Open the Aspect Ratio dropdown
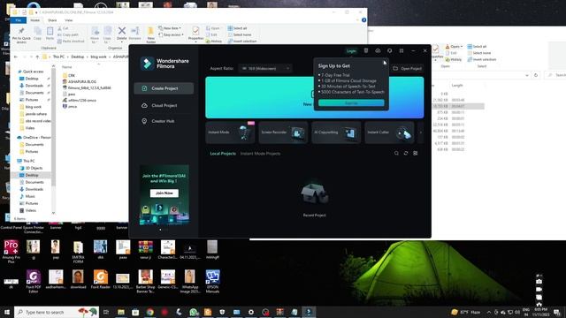Viewport: 566px width, 318px height. (x=265, y=69)
